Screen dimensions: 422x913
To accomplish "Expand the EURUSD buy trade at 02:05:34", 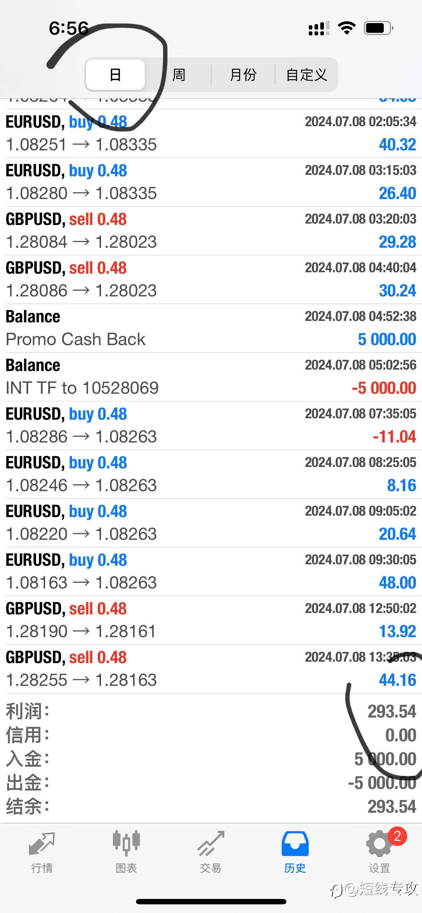I will coord(211,133).
